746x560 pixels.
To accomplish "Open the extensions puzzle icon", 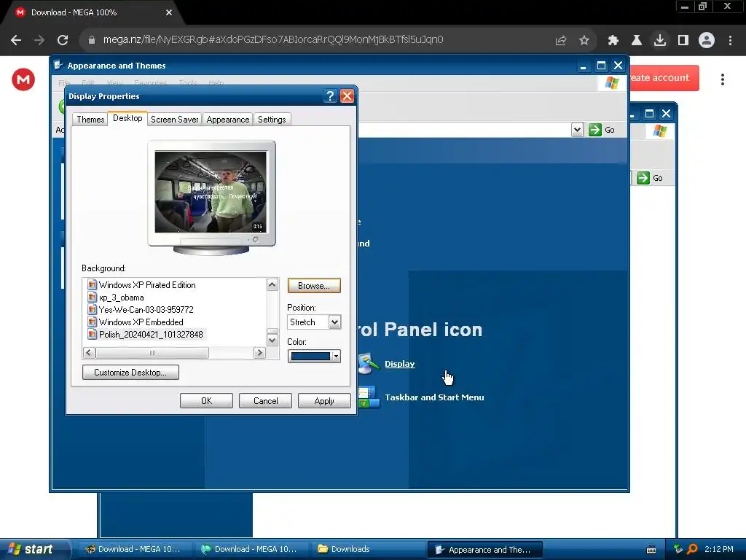I will click(x=613, y=41).
